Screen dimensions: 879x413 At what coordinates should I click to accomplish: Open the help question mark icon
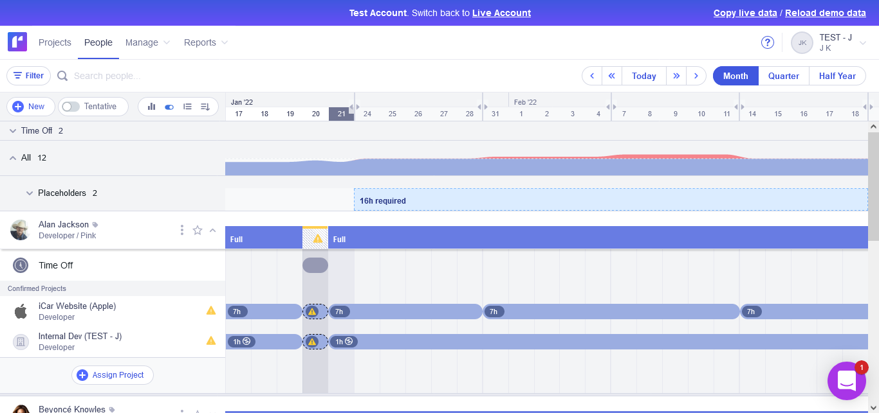pos(767,42)
